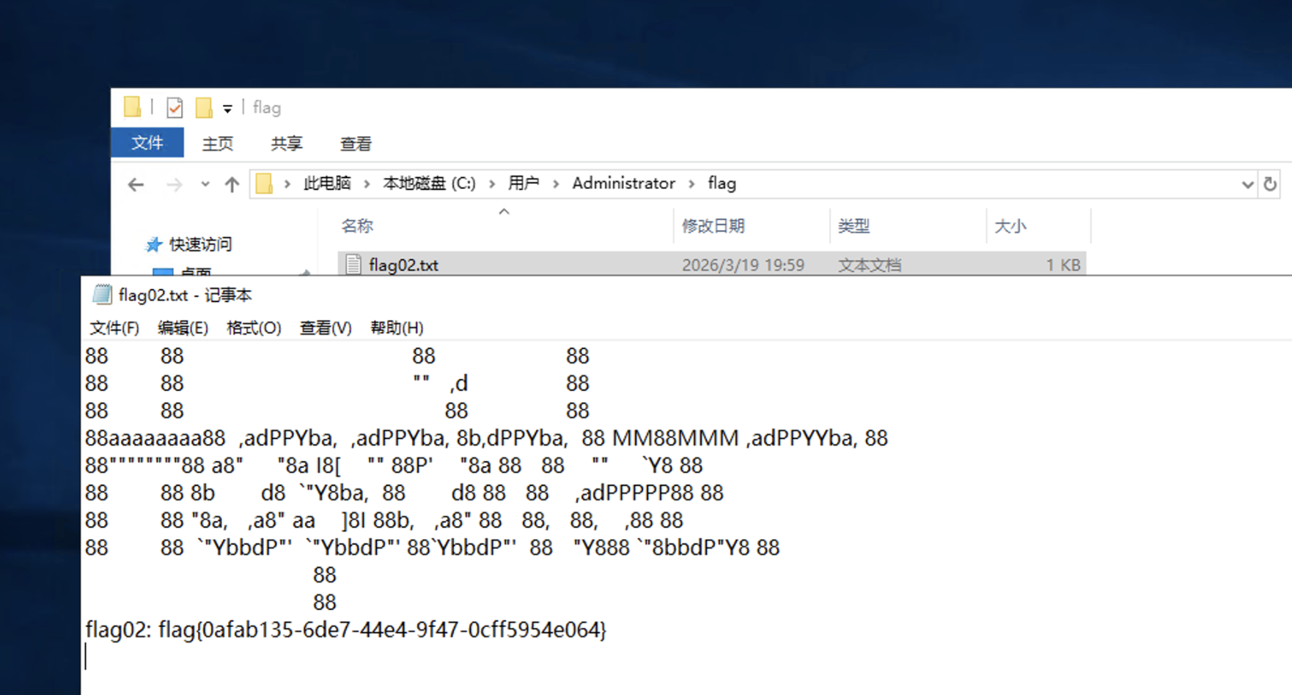Click the refresh button beside address bar

pyautogui.click(x=1270, y=184)
